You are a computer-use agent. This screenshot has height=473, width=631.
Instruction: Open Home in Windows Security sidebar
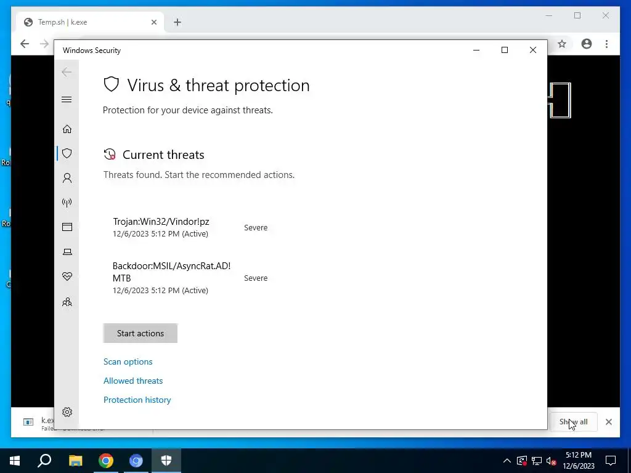(67, 129)
